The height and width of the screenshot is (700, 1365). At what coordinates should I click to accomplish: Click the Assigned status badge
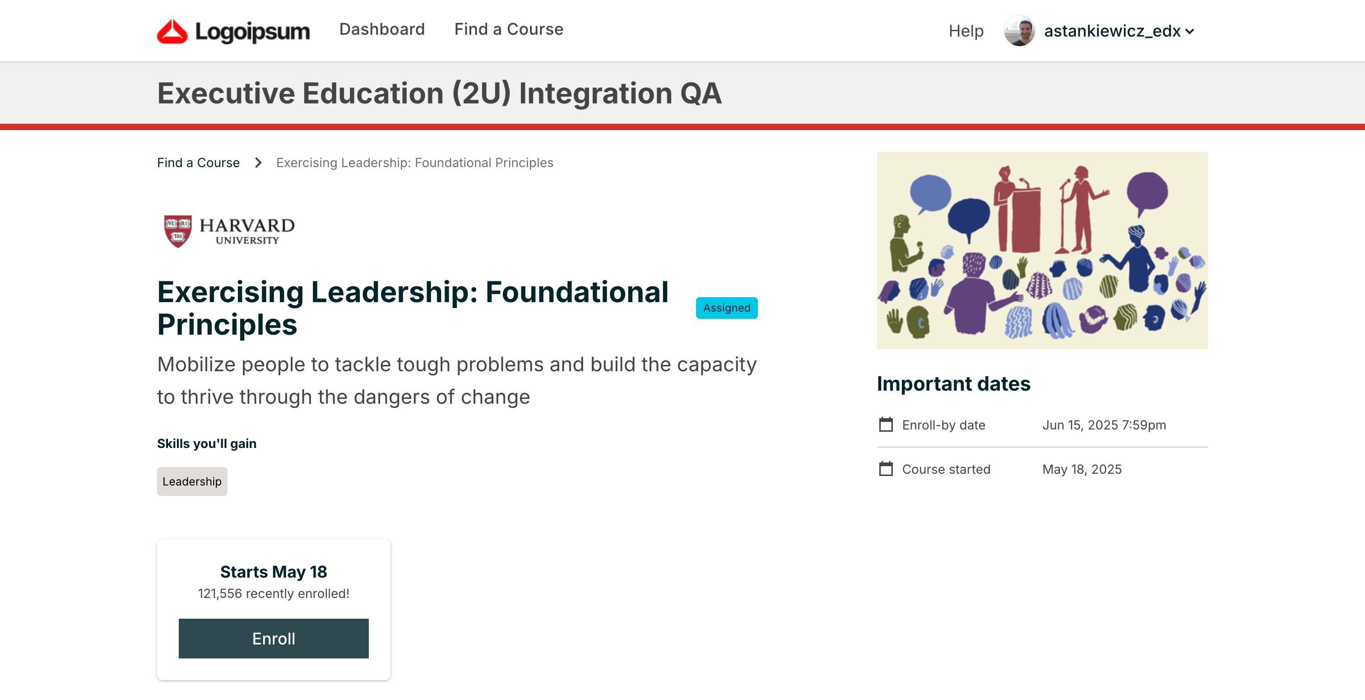pos(726,308)
